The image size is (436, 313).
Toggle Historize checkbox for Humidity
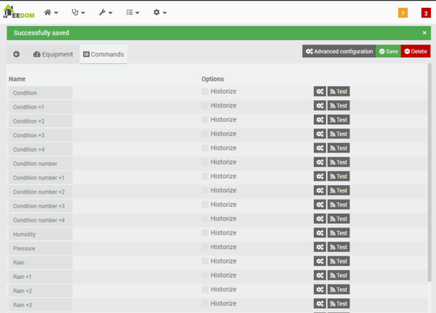coord(205,233)
